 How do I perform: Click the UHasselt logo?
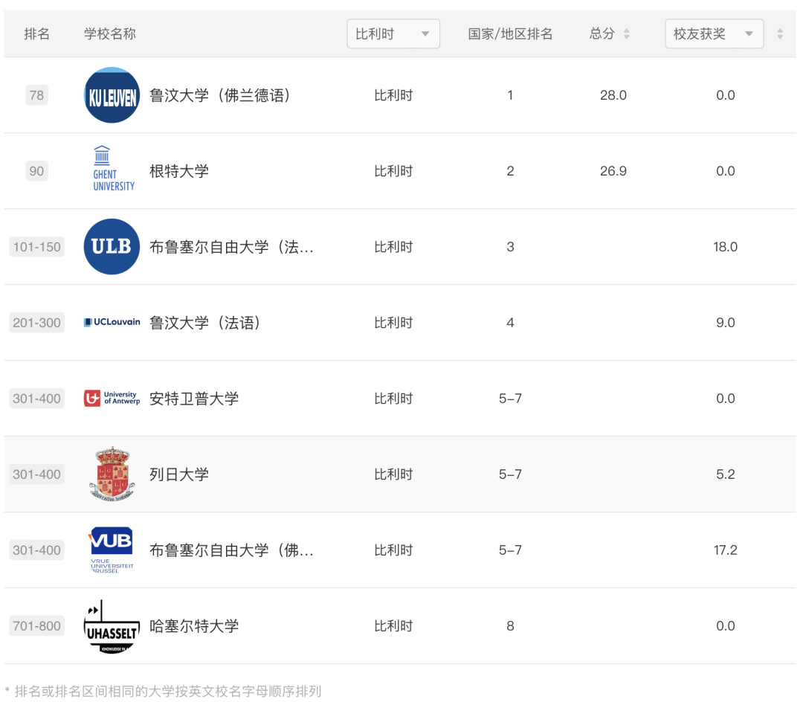coord(112,627)
